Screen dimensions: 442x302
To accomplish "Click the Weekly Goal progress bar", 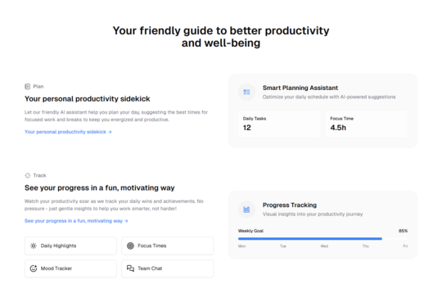I will point(322,239).
